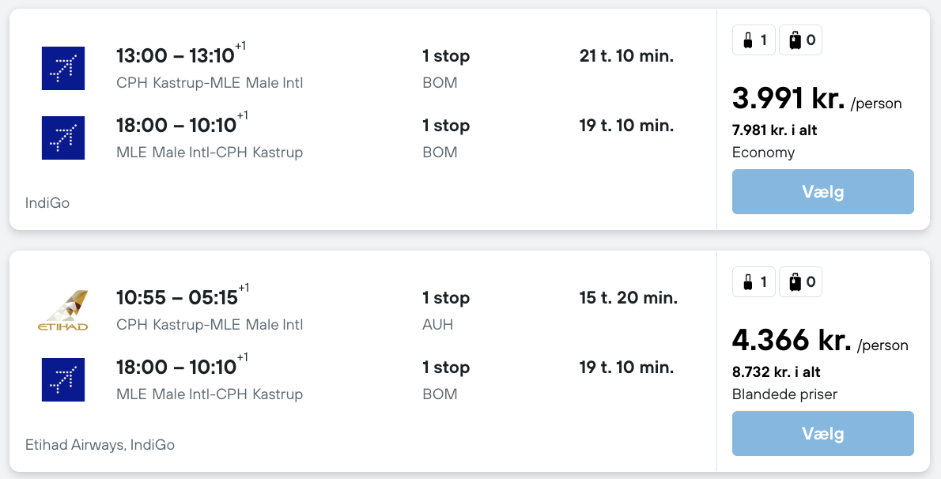Click the 4.366 kr. per person price
The width and height of the screenshot is (941, 479).
792,341
